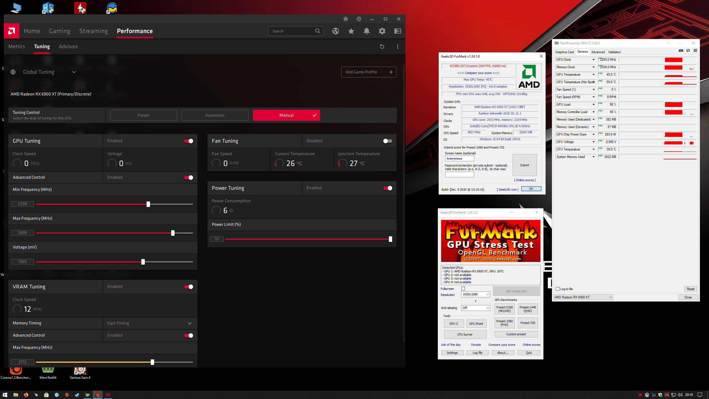
Task: Open the notifications bell icon
Action: click(367, 31)
